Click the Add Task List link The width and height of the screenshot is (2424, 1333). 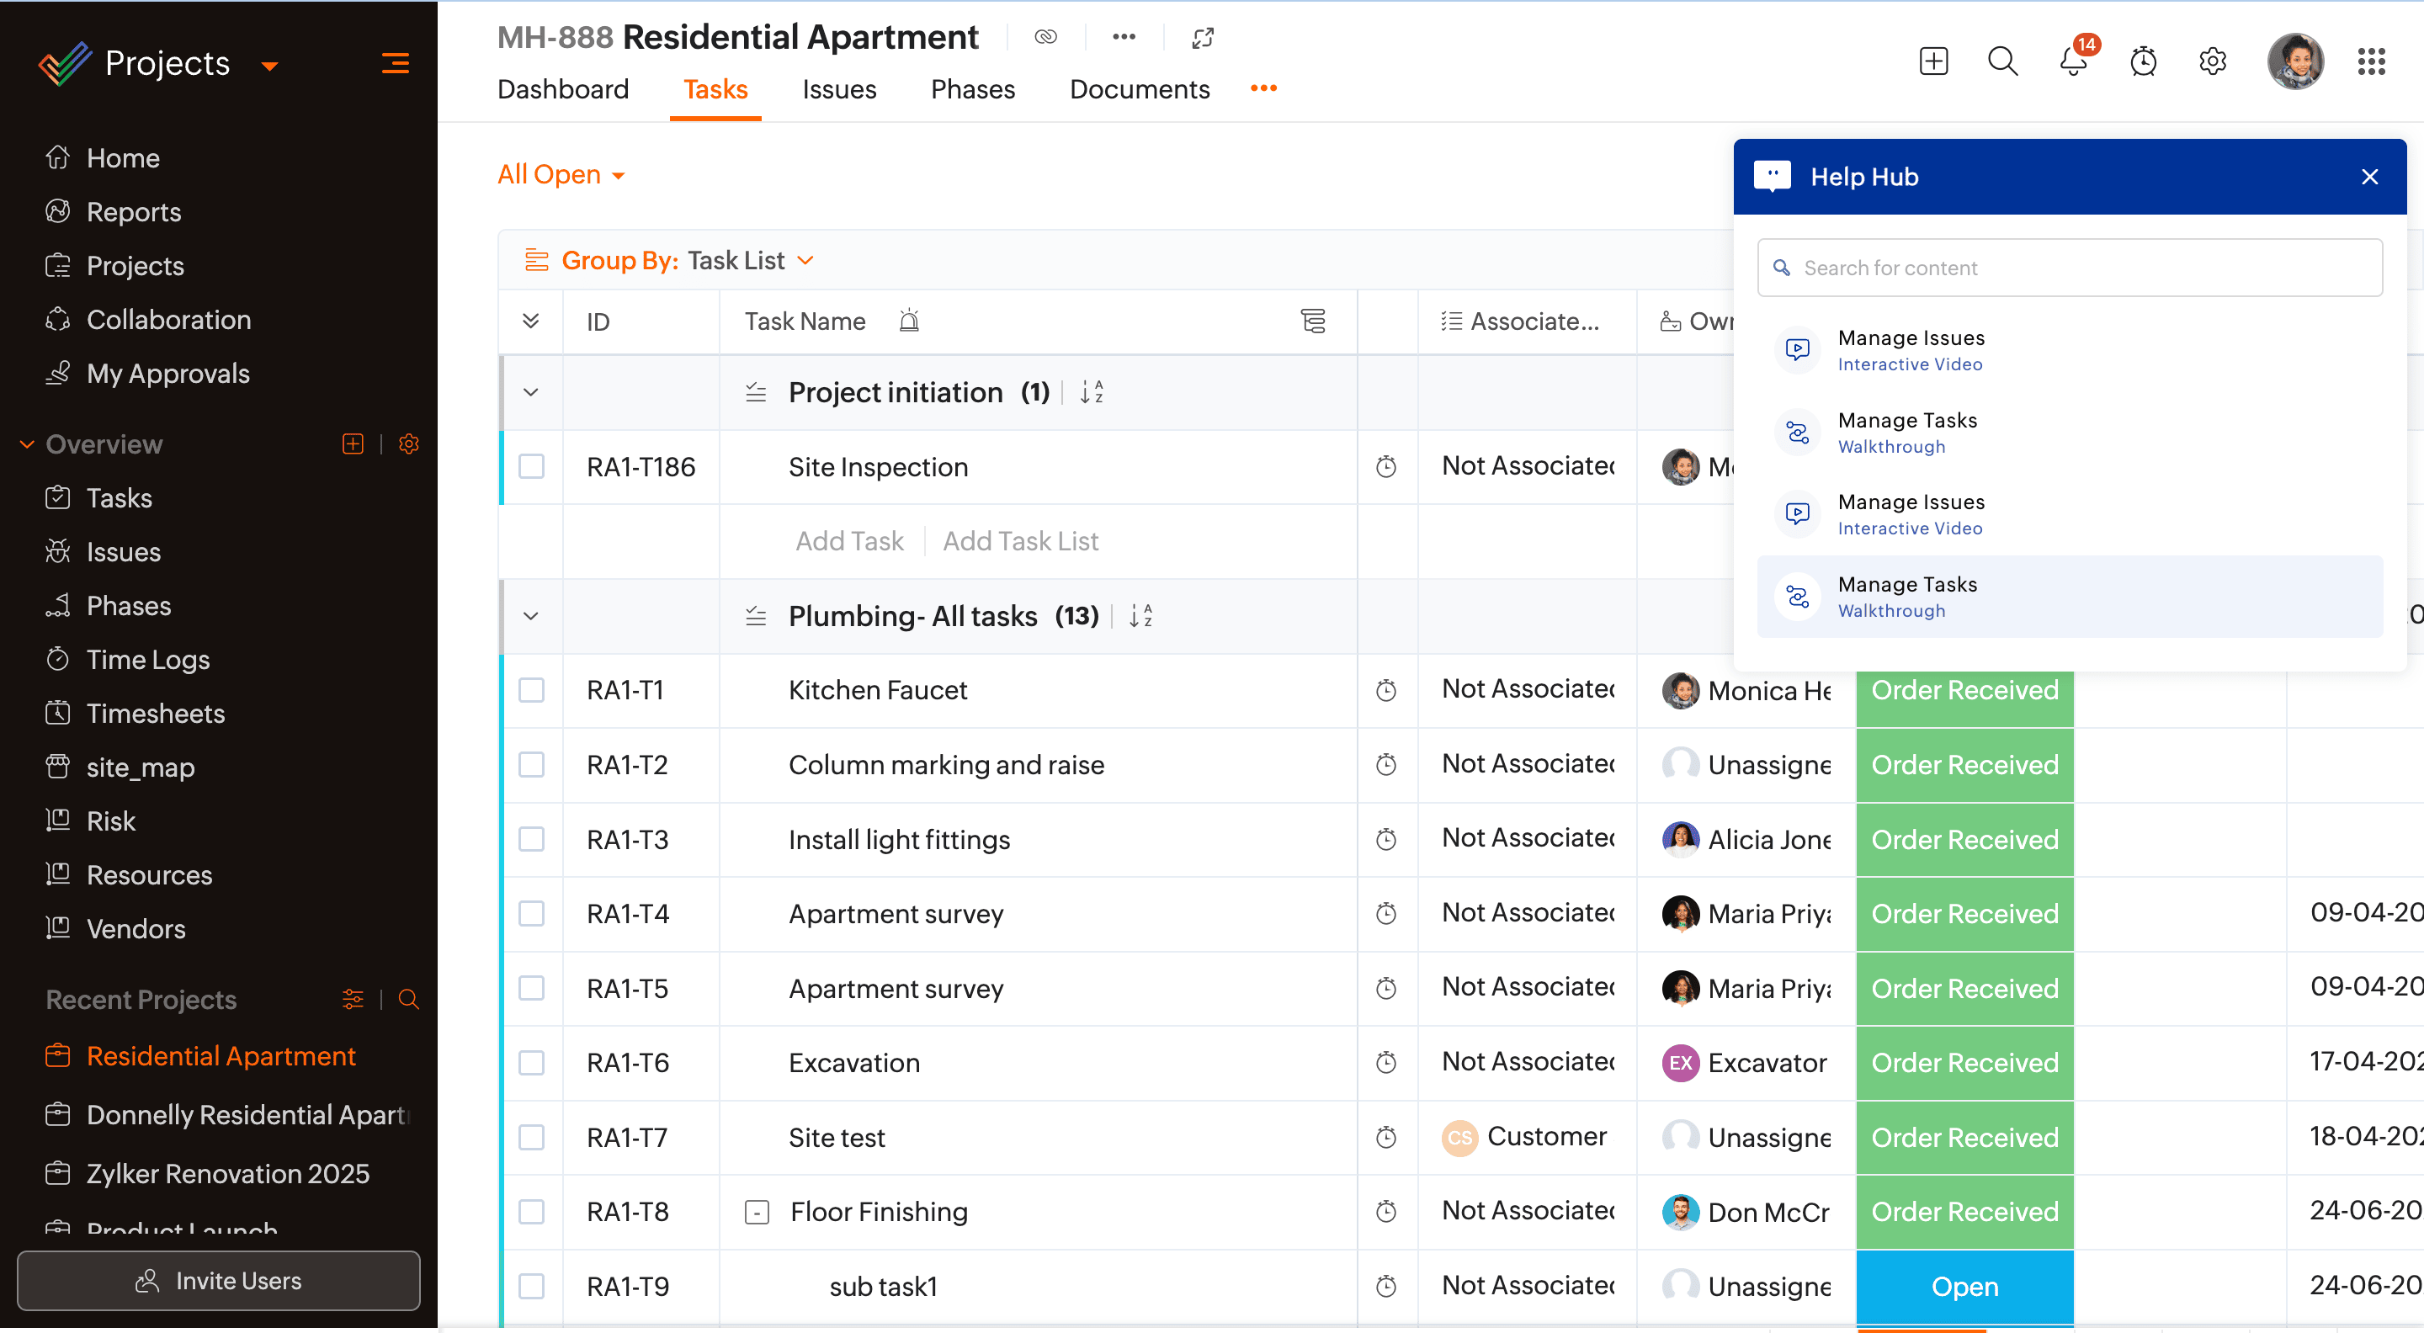pyautogui.click(x=1020, y=541)
